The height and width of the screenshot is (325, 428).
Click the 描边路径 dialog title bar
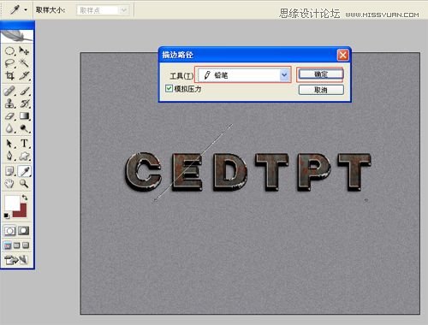coord(248,55)
